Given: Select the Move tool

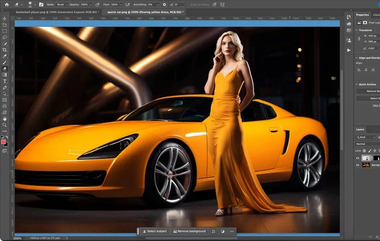Looking at the screenshot, I should (x=5, y=19).
